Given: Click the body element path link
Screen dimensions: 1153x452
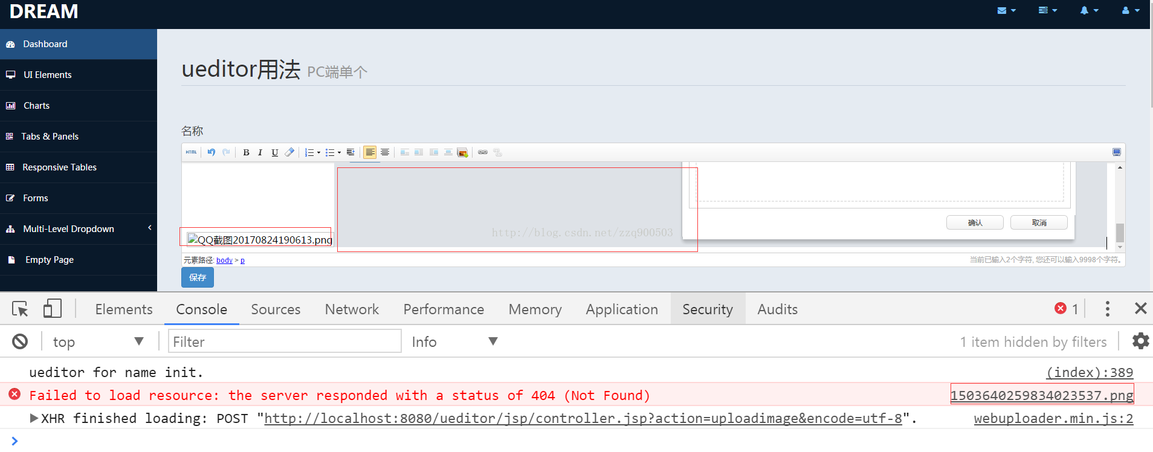Looking at the screenshot, I should pyautogui.click(x=224, y=260).
